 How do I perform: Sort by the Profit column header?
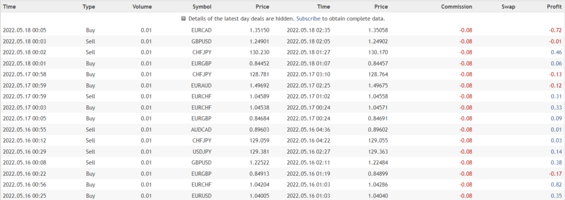coord(554,7)
